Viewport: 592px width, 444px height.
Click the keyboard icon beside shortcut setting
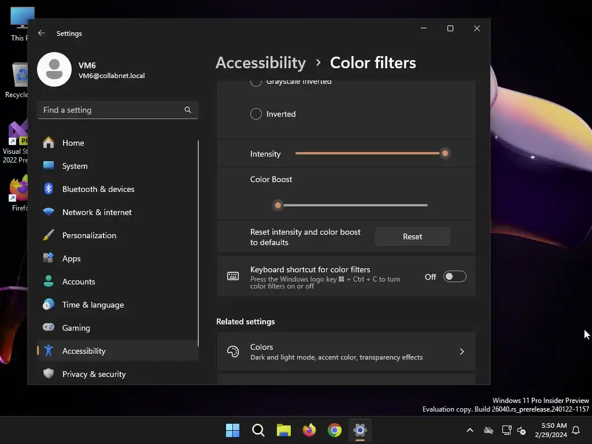[x=233, y=276]
